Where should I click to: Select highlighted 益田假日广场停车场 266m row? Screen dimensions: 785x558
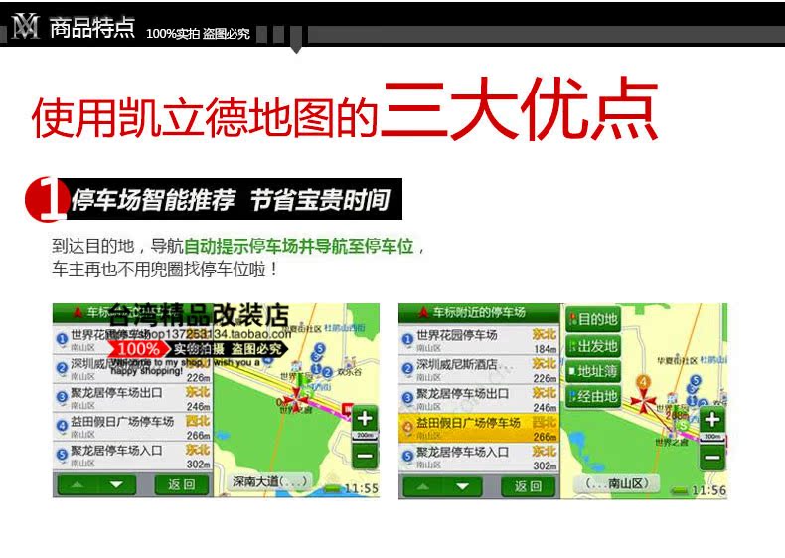point(479,428)
